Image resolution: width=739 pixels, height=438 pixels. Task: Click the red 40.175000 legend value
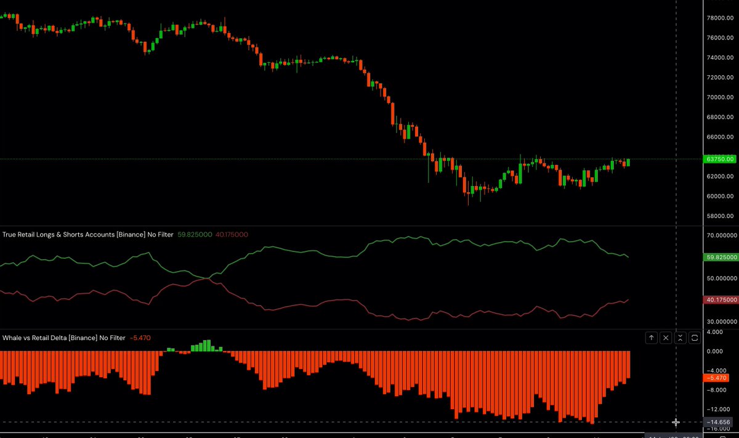pyautogui.click(x=232, y=235)
